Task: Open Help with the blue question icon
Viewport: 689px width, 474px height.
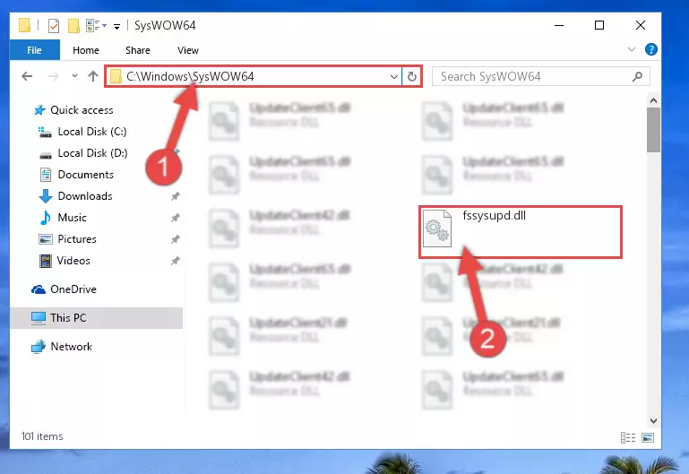Action: click(650, 49)
